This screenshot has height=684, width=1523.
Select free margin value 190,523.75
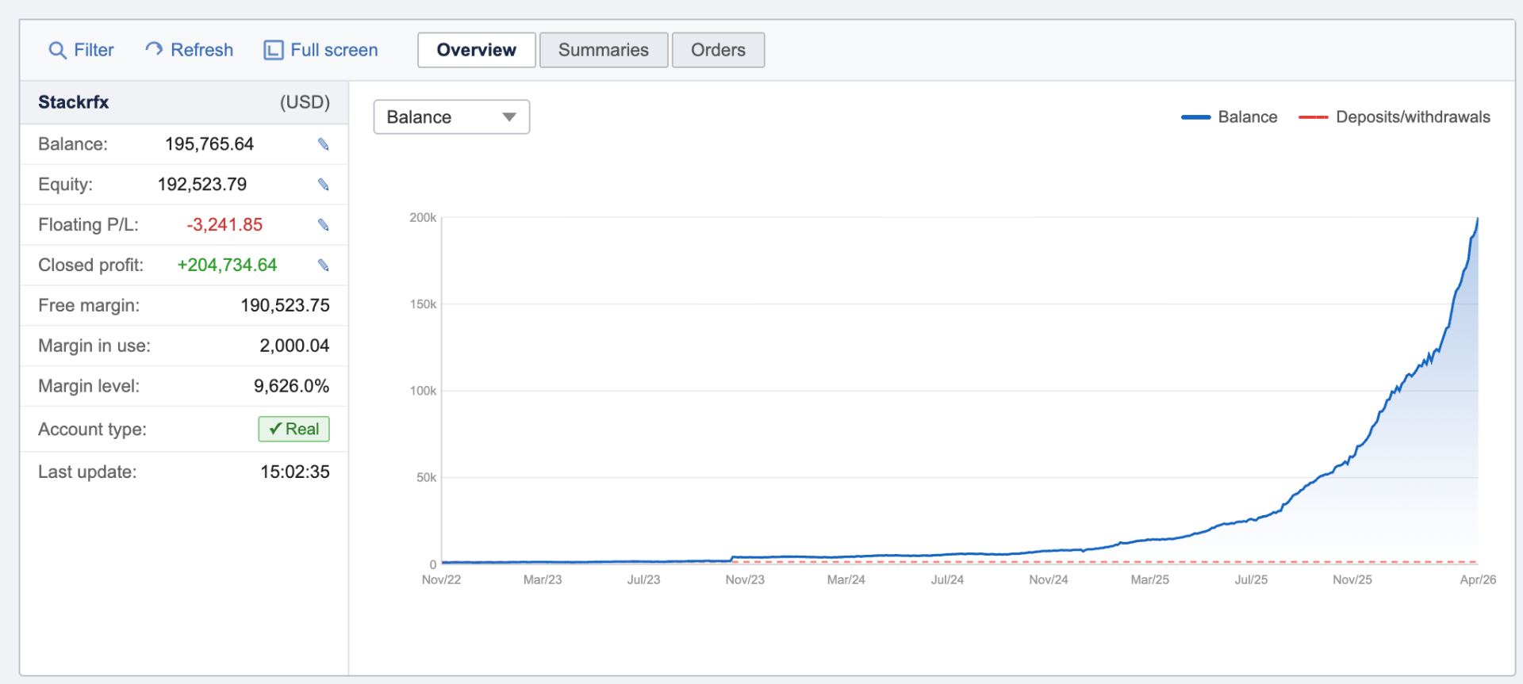pos(285,306)
